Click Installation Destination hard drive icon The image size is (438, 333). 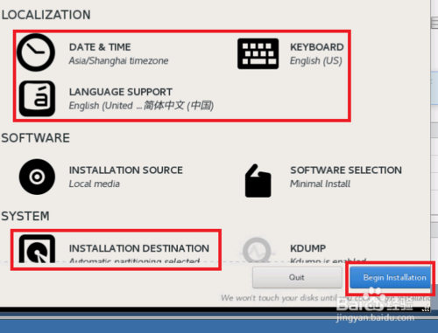pos(37,248)
